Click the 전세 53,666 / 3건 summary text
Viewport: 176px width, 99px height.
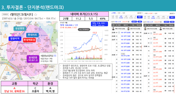[68, 28]
